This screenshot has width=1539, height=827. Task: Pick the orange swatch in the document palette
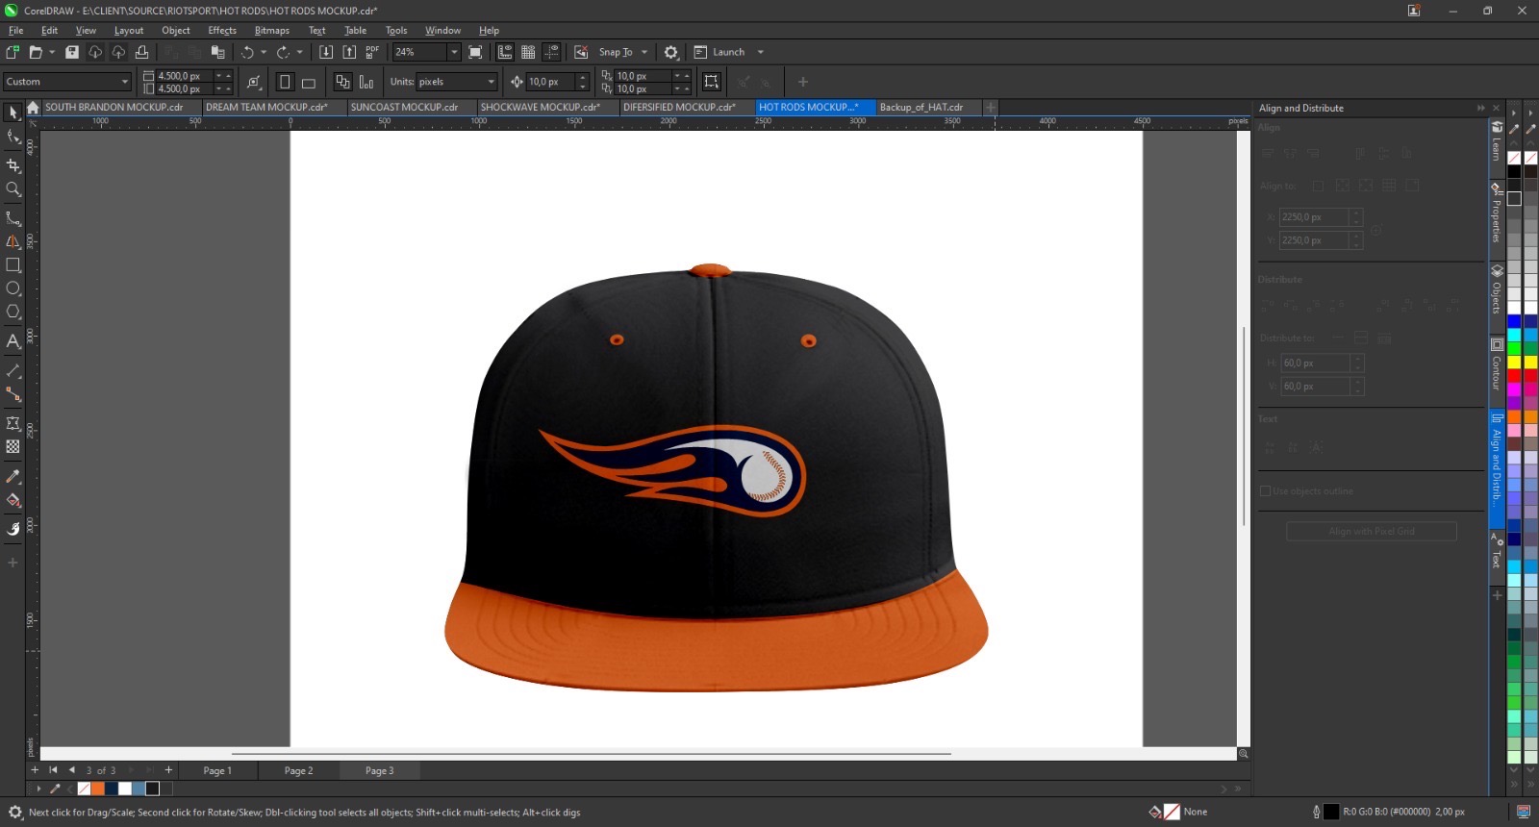coord(98,789)
